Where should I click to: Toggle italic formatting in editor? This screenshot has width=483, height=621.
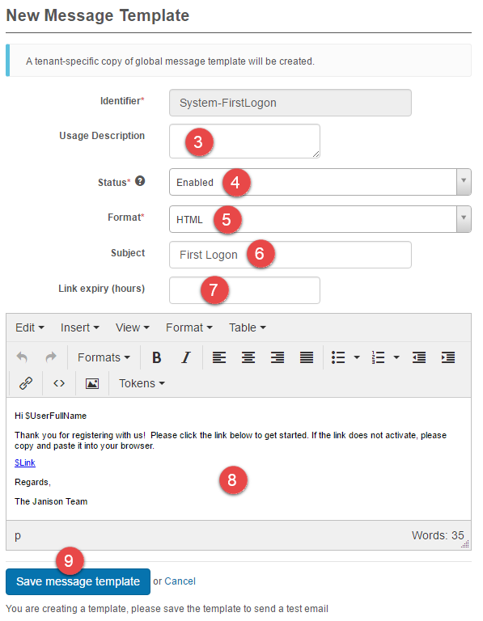[x=186, y=357]
